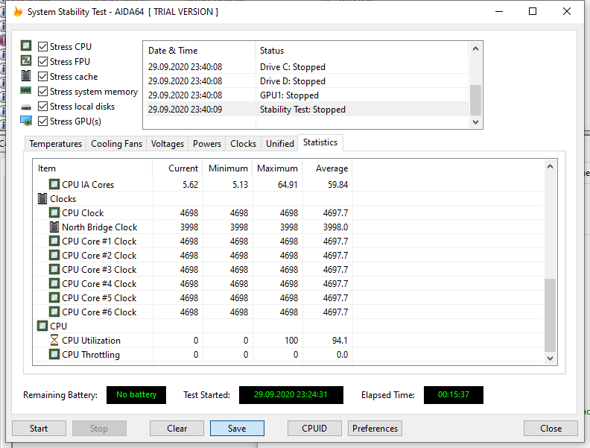Click the AIDA64 flame icon in the title bar

coord(18,12)
